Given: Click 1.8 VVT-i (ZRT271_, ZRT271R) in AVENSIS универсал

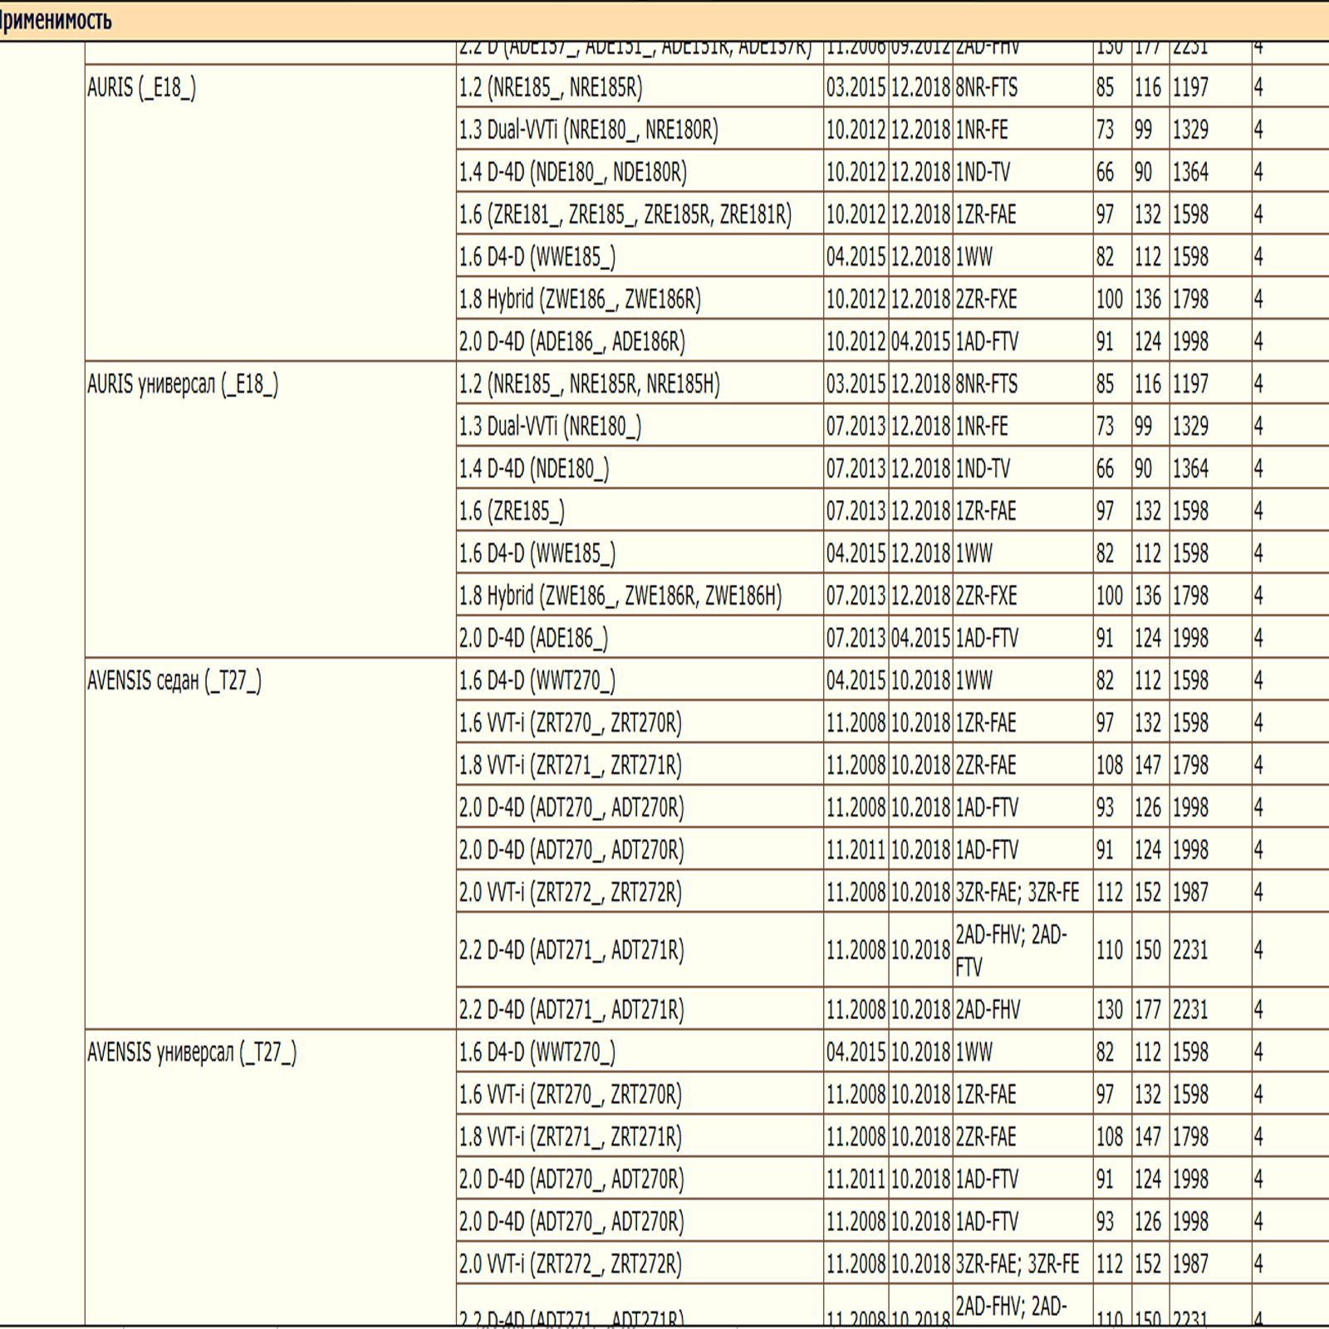Looking at the screenshot, I should tap(571, 1137).
